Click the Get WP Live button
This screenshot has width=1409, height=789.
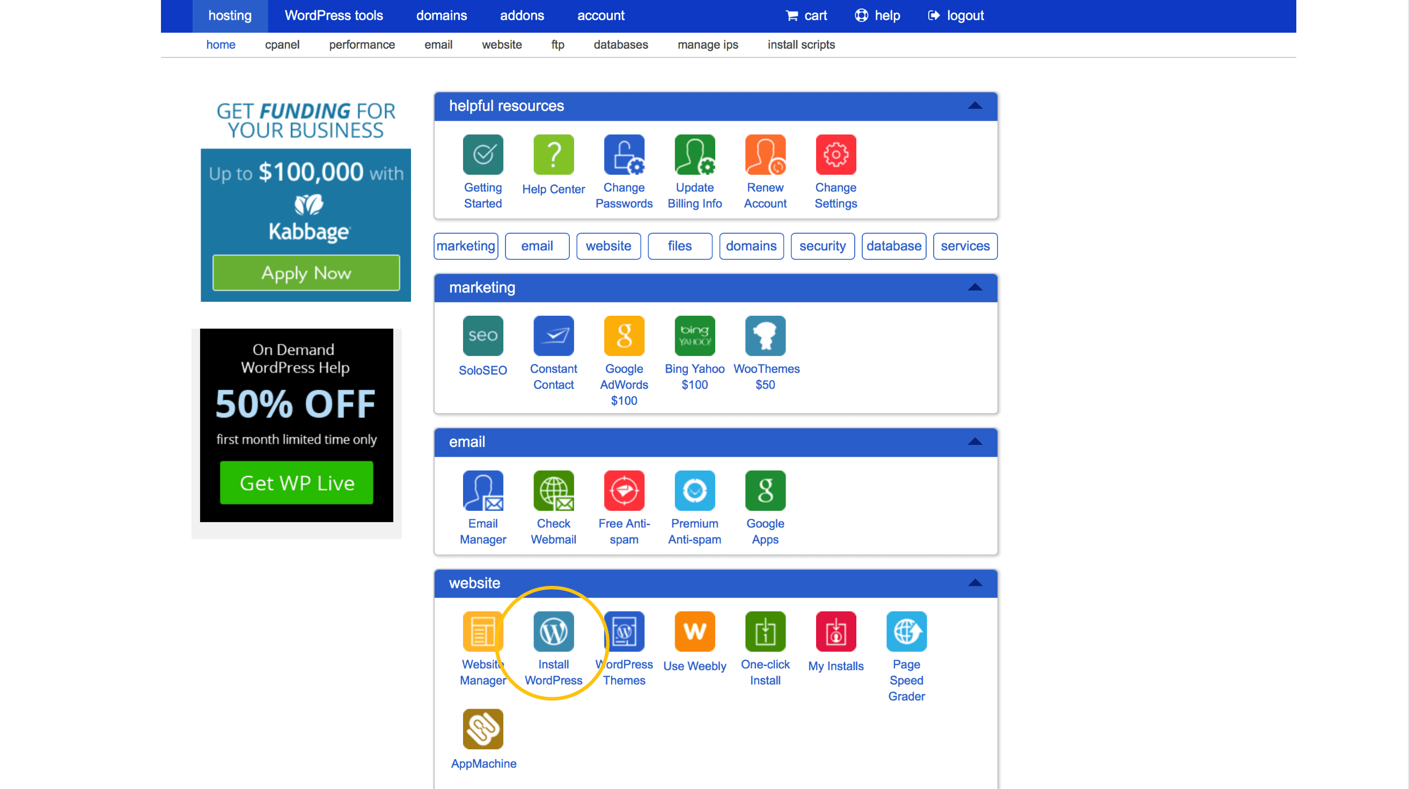tap(296, 481)
